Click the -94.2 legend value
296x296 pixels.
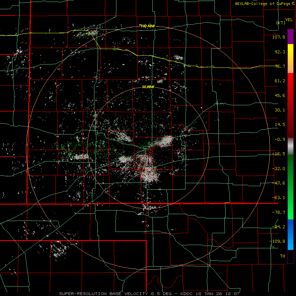[x=279, y=227]
